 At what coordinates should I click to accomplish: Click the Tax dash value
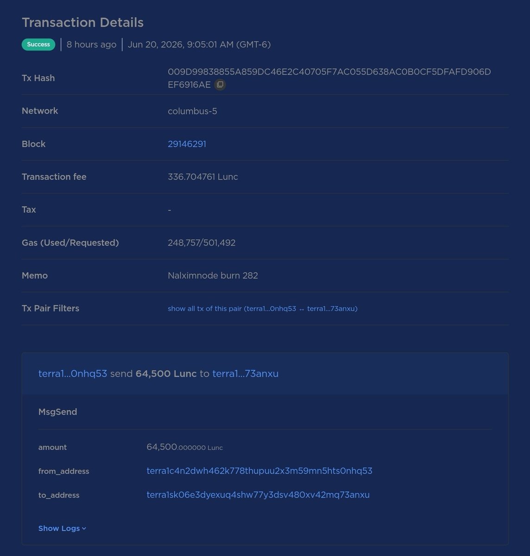point(170,210)
